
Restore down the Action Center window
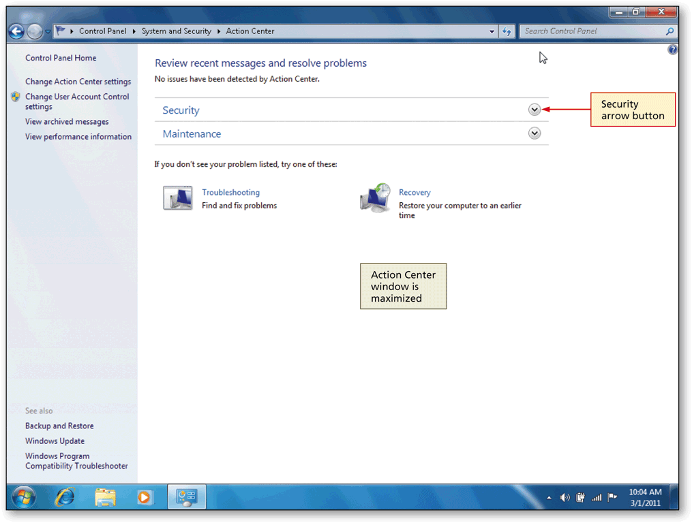pyautogui.click(x=636, y=12)
